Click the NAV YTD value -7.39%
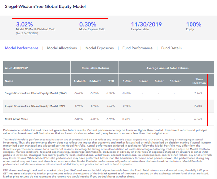The image size is (217, 179). [x=110, y=93]
